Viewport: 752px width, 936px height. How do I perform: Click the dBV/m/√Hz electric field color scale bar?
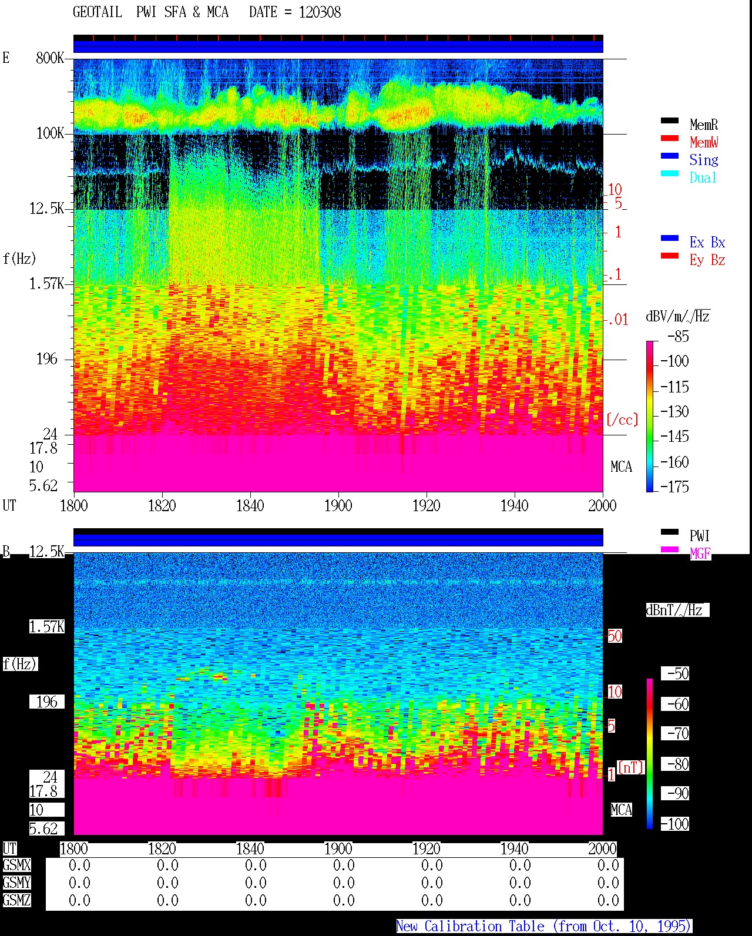(650, 416)
